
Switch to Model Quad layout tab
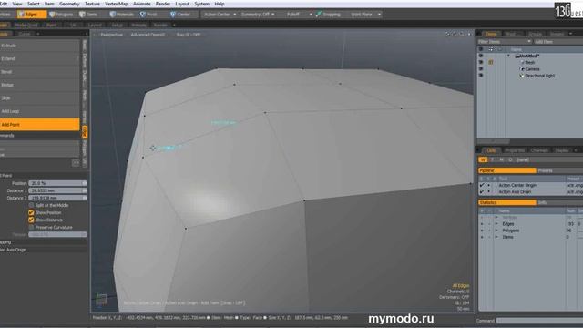26,25
